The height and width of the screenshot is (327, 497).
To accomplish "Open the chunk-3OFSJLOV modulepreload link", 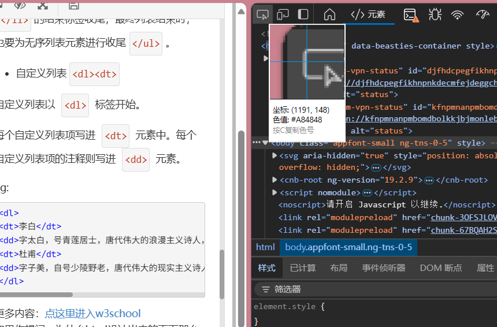I will tap(463, 217).
